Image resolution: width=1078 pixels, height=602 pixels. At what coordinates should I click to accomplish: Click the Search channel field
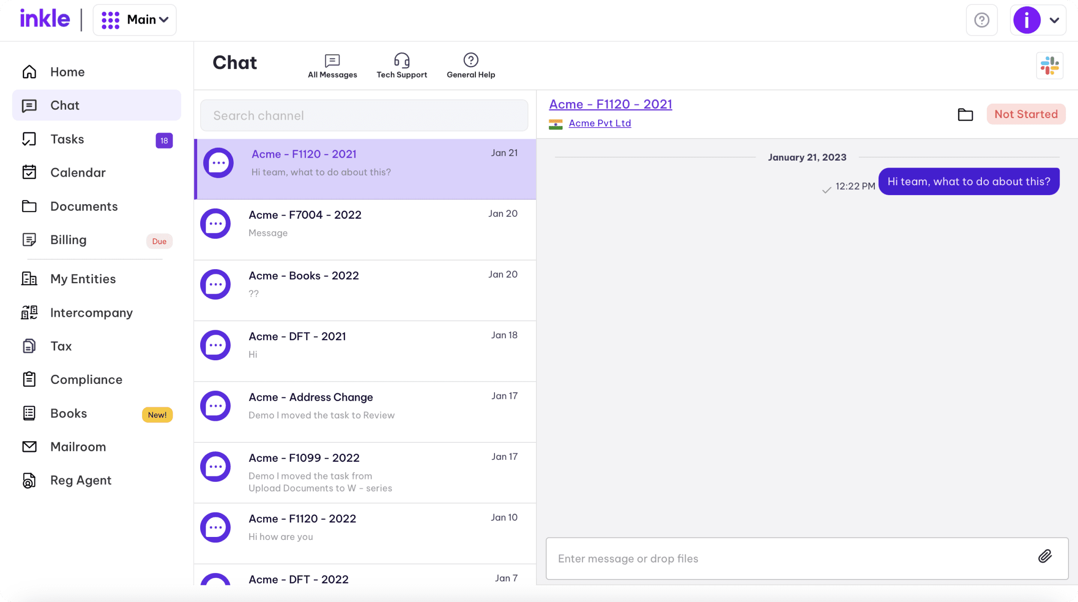364,116
